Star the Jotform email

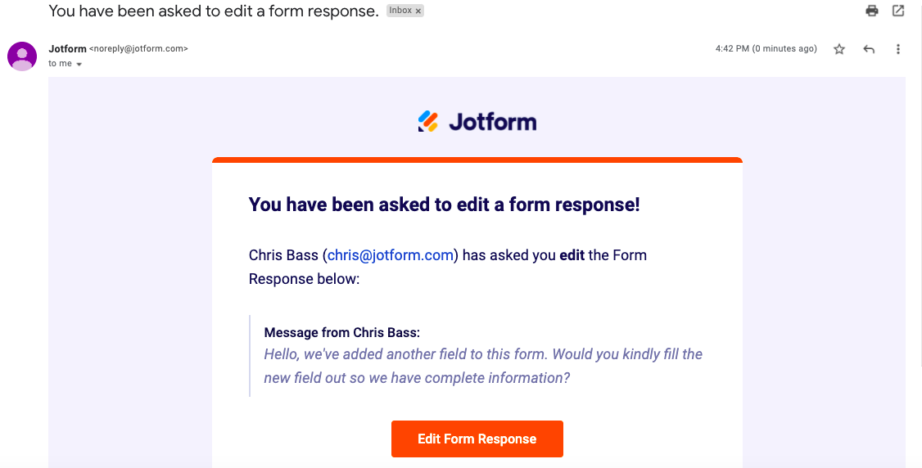coord(839,49)
